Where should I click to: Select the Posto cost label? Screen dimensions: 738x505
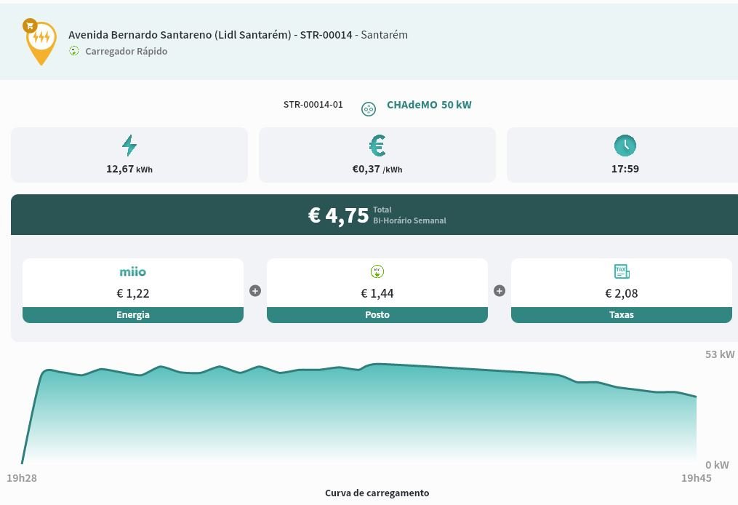click(x=377, y=315)
